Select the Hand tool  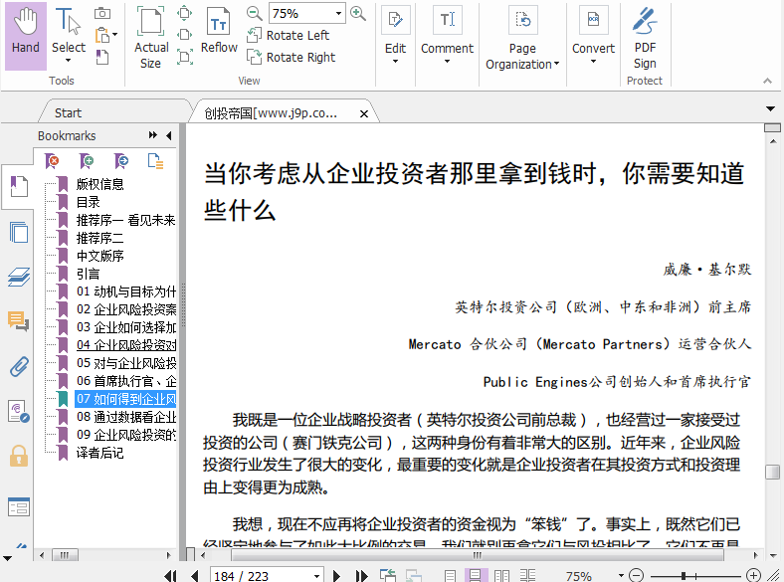coord(25,34)
